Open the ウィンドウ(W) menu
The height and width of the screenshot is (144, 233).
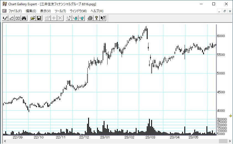(78, 11)
